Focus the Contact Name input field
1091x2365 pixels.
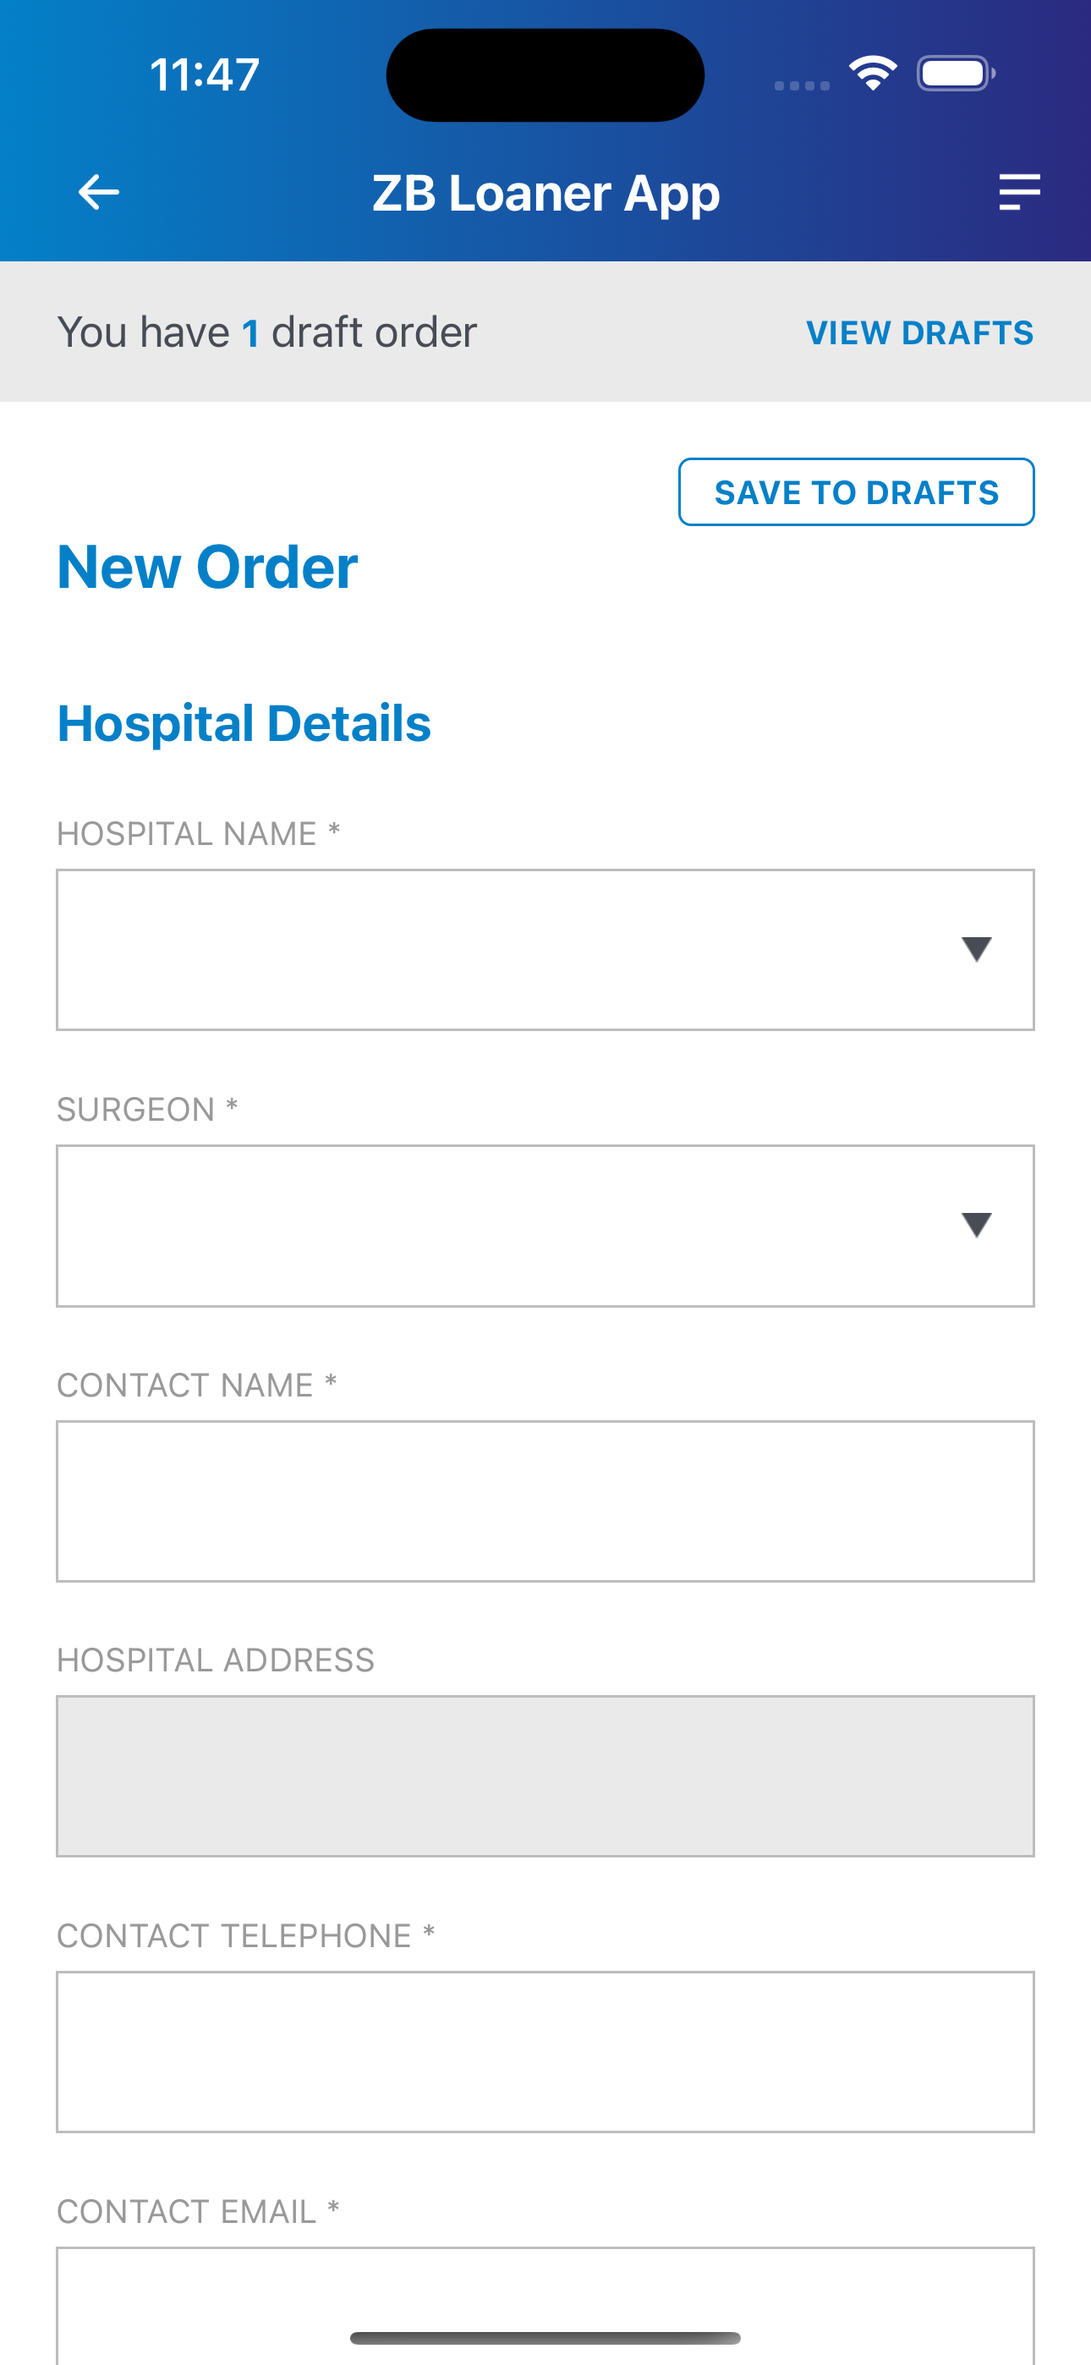point(545,1501)
